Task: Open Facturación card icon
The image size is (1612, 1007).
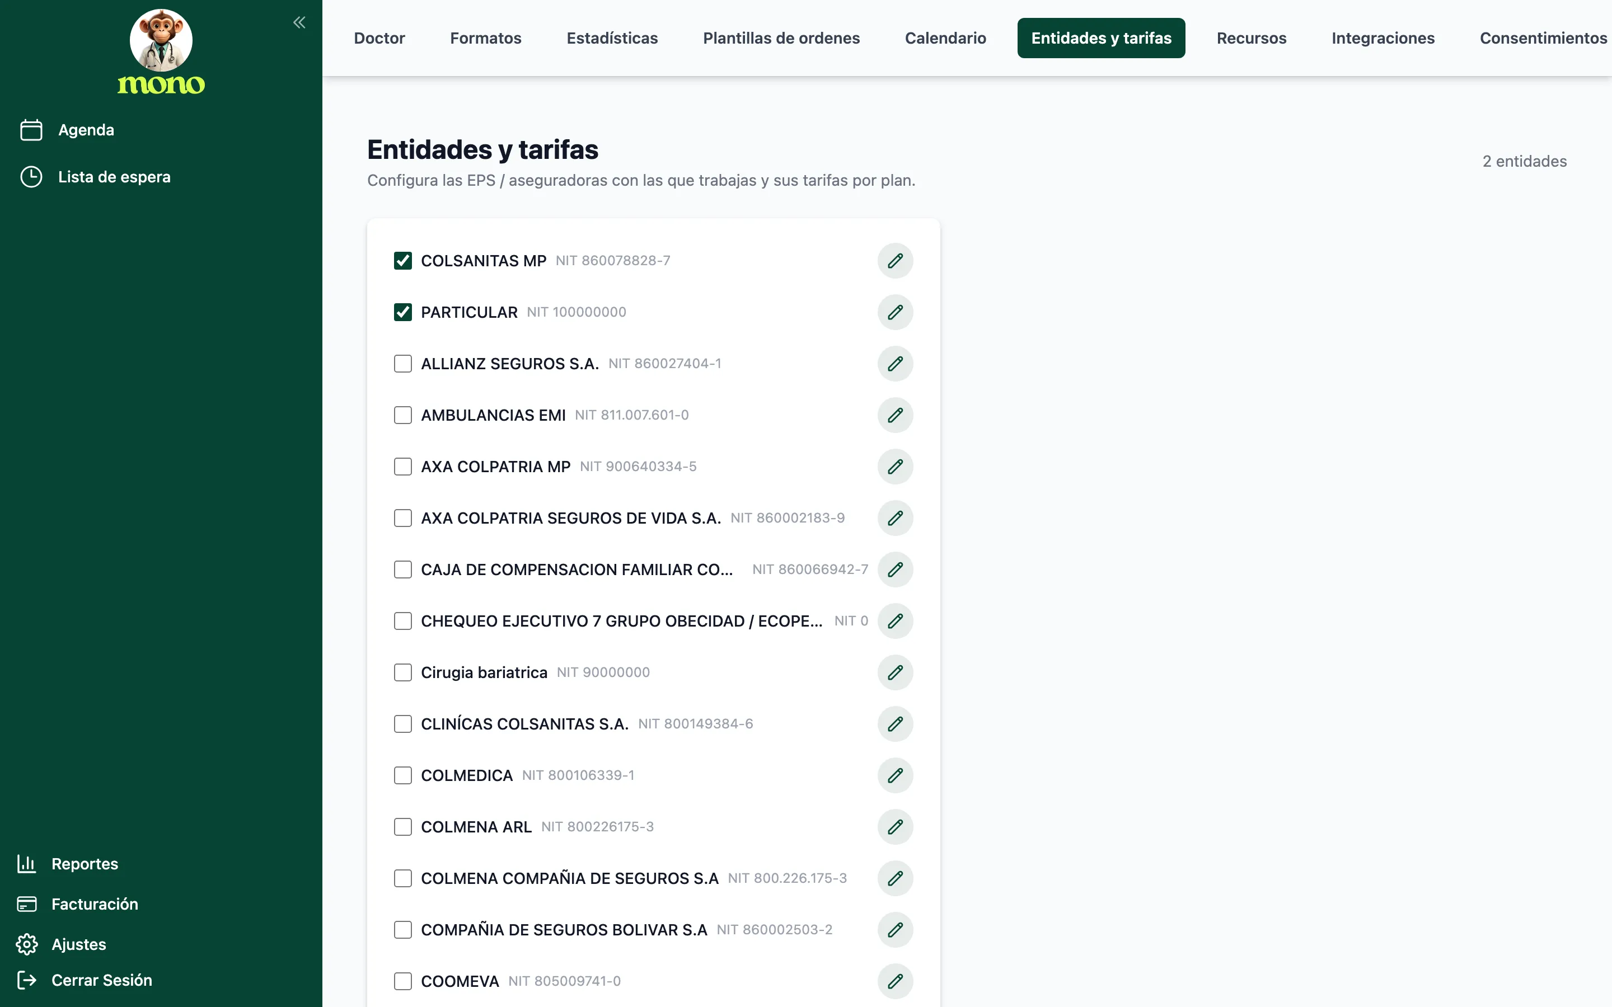Action: tap(27, 904)
